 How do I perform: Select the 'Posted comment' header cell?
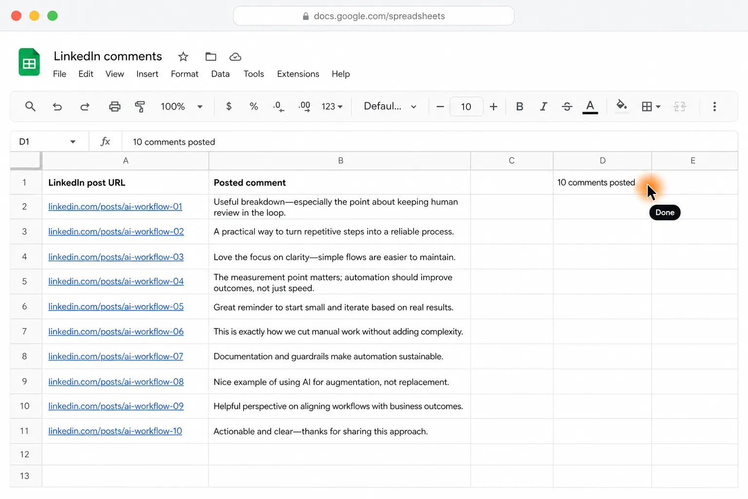click(340, 182)
